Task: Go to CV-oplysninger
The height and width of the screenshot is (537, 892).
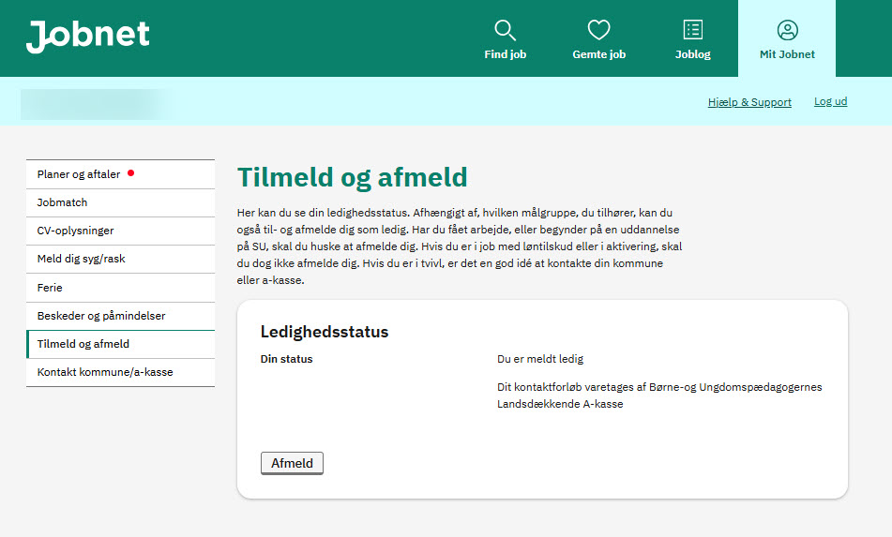Action: pos(121,231)
